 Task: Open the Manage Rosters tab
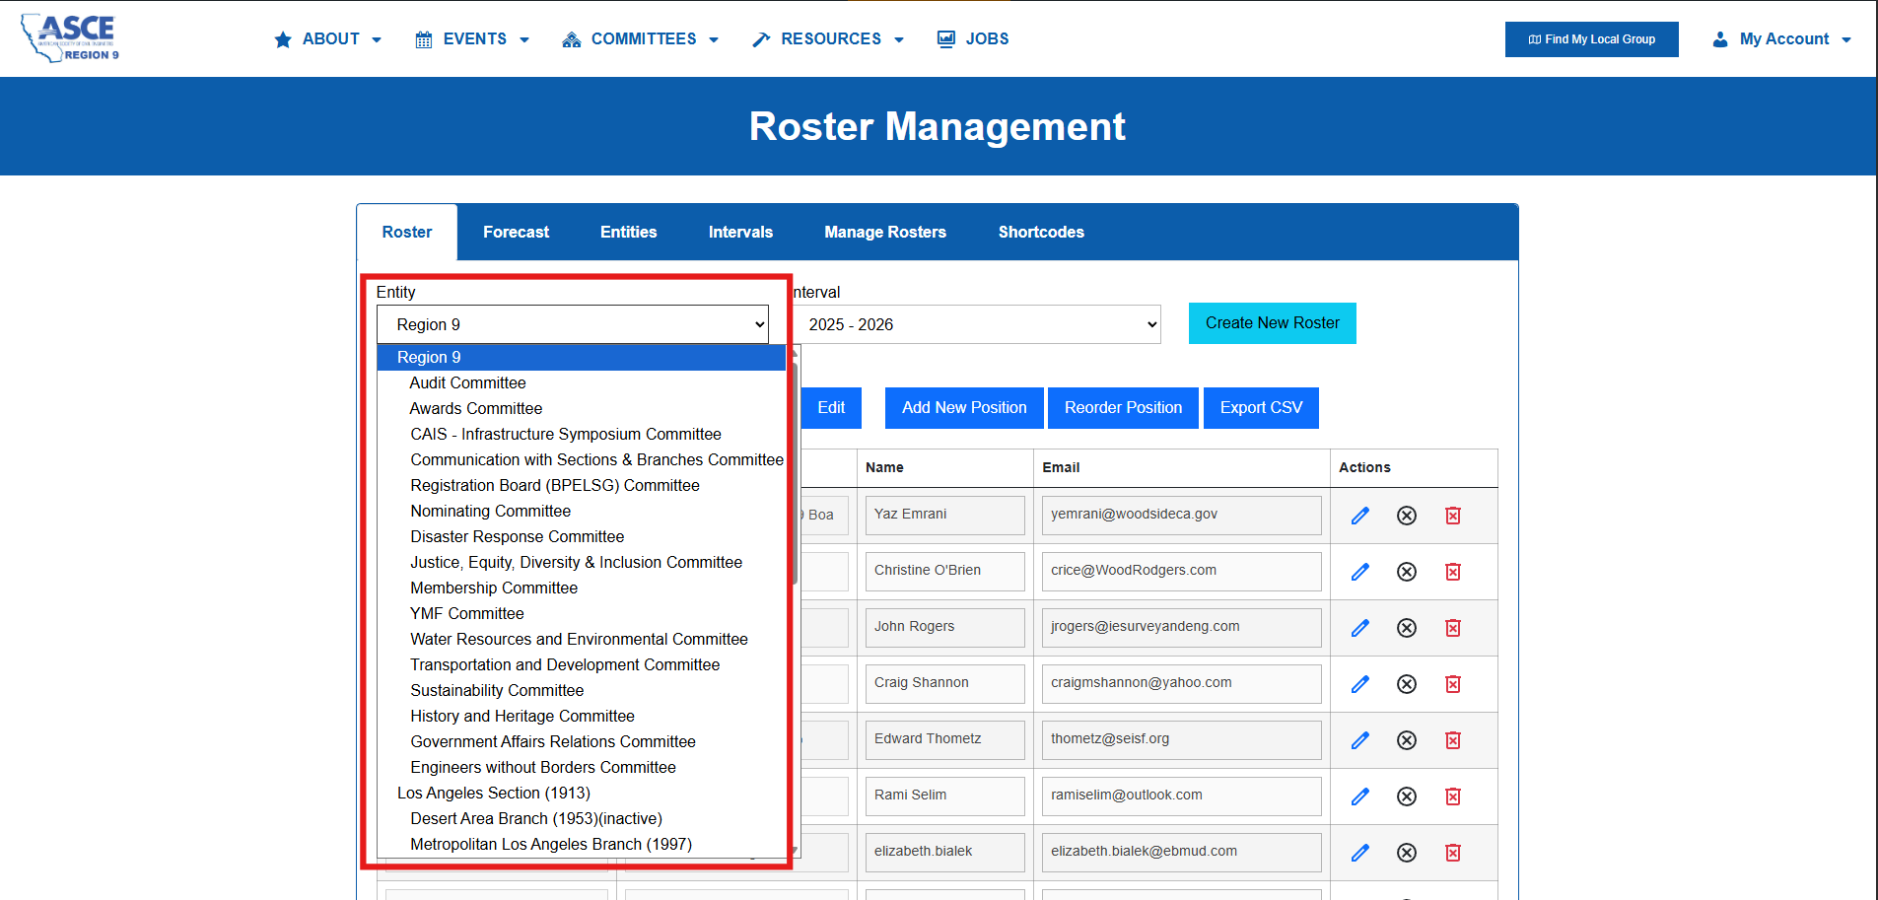[x=885, y=233]
